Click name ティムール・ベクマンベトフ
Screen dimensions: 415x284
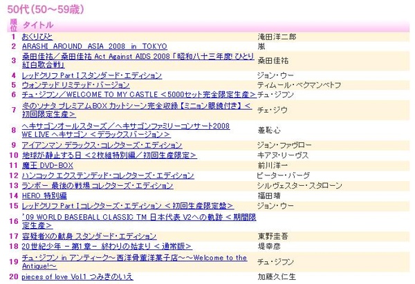(299, 85)
